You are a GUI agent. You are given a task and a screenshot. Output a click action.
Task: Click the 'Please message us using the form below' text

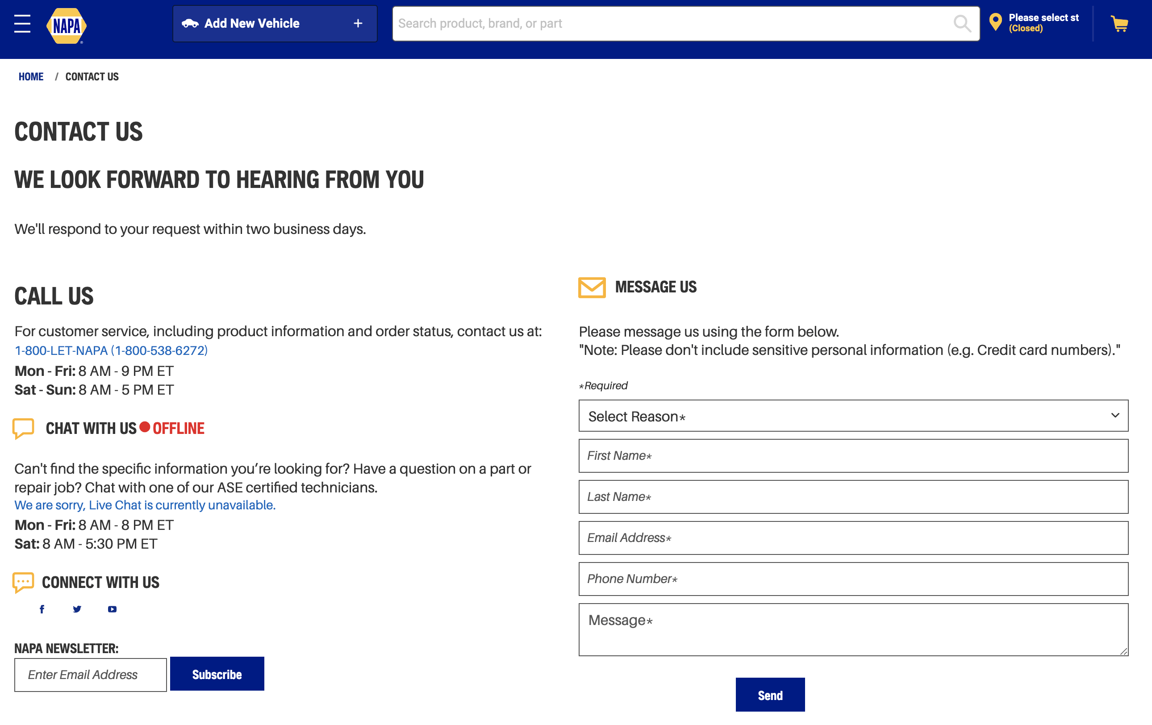click(x=709, y=332)
